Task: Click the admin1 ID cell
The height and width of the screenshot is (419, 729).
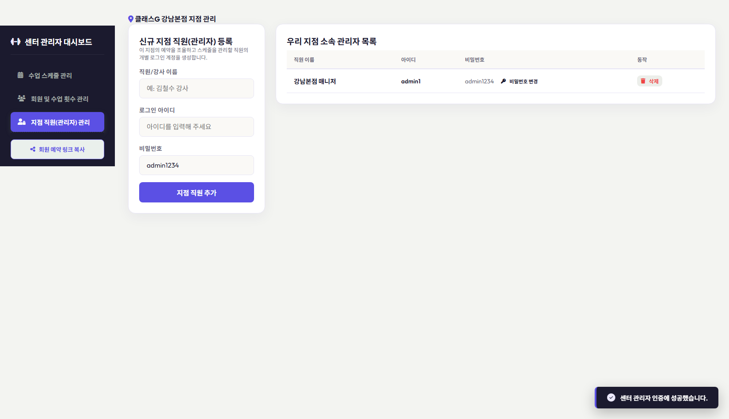Action: tap(411, 81)
